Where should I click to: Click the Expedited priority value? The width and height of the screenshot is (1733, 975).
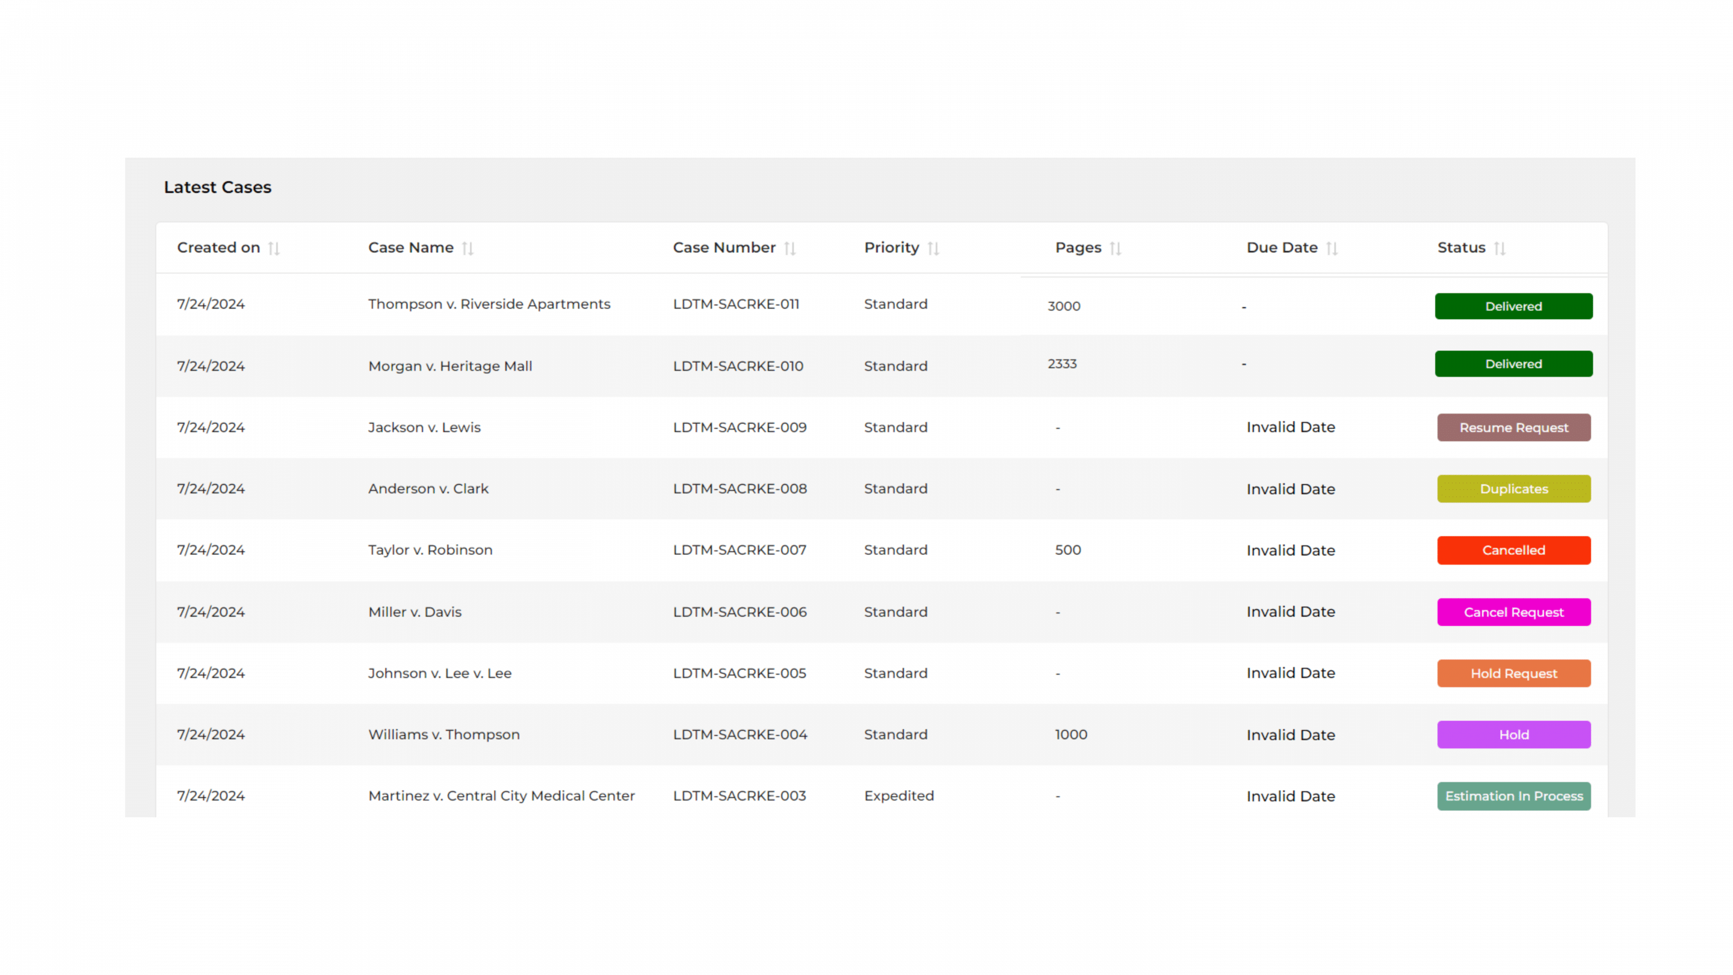(899, 796)
